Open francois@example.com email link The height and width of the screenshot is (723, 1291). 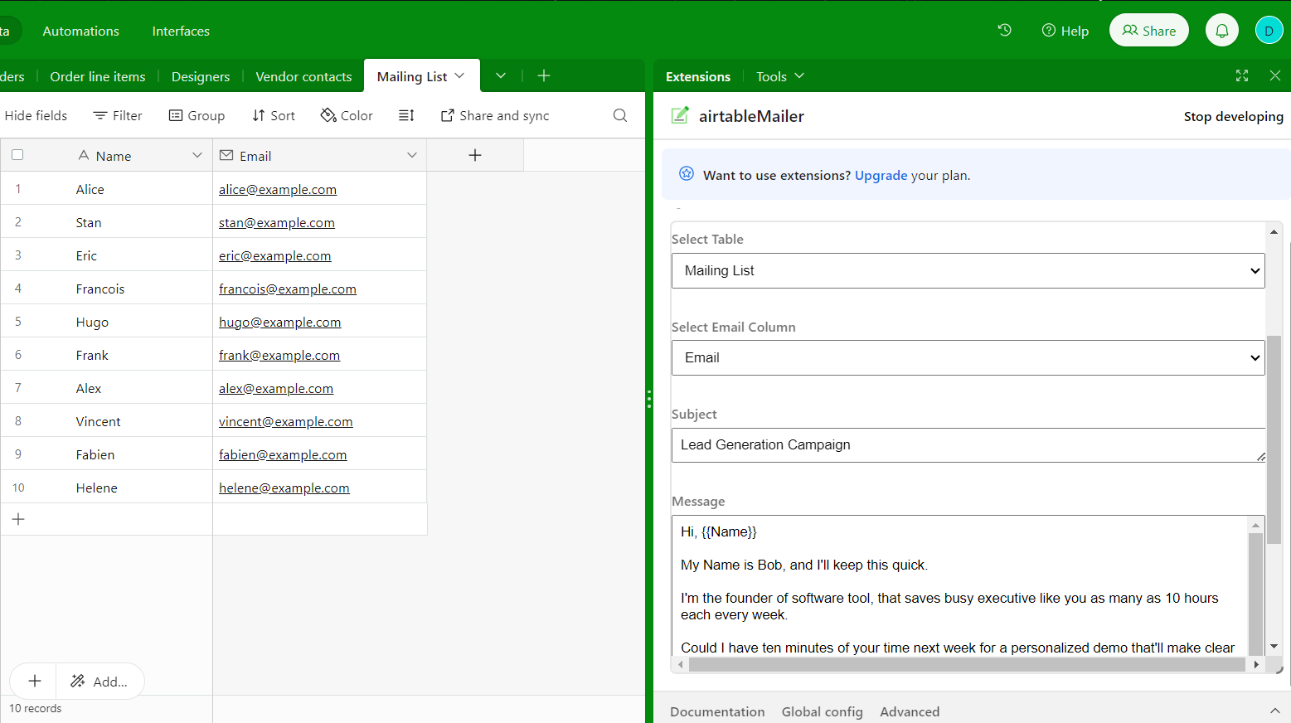[288, 289]
